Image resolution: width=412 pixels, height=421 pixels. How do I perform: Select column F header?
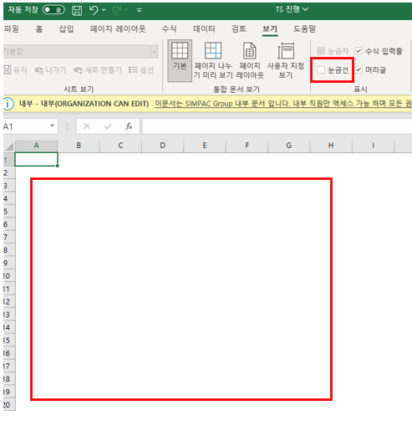coord(247,146)
